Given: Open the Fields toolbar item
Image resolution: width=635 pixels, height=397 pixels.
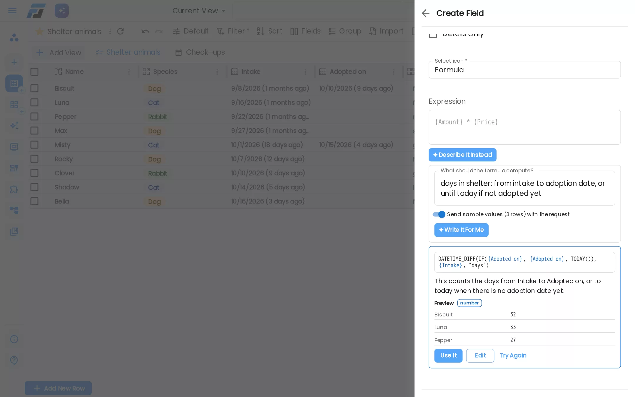Looking at the screenshot, I should [x=305, y=31].
